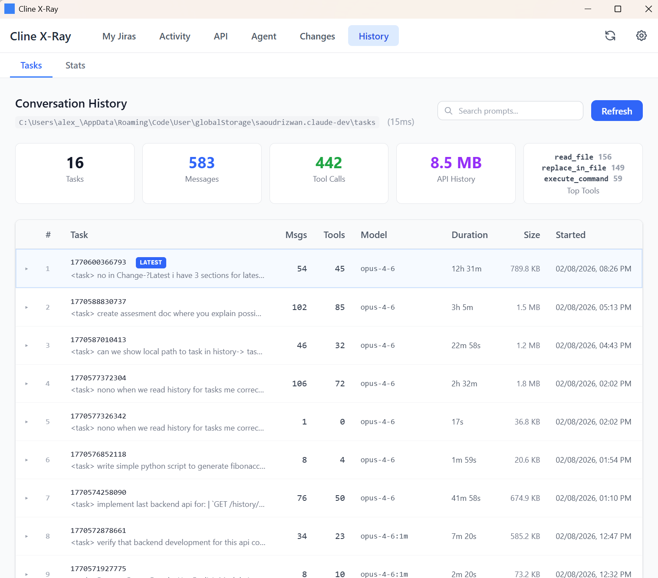Click the 12h 31m duration cell

[467, 269]
